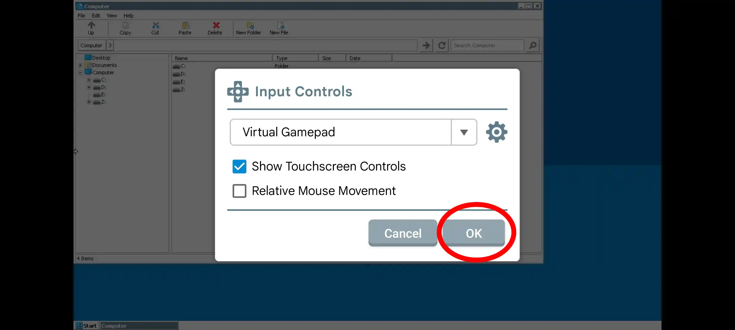Click the New Folder toolbar icon
The image size is (735, 330).
(250, 26)
